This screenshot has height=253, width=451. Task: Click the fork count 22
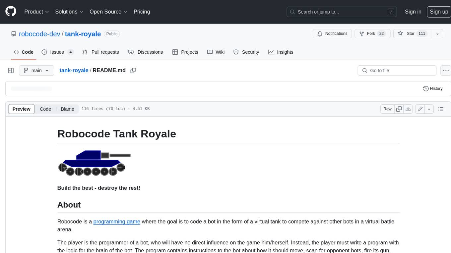[x=381, y=34]
